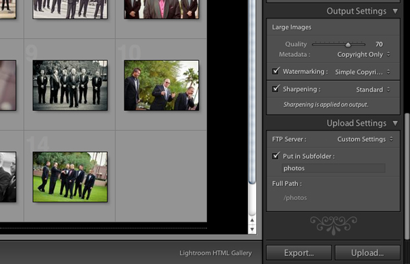Click the Output Settings panel title
The width and height of the screenshot is (410, 264).
(357, 11)
